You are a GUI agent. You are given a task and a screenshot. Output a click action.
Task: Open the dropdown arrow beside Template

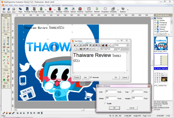(x=118, y=10)
